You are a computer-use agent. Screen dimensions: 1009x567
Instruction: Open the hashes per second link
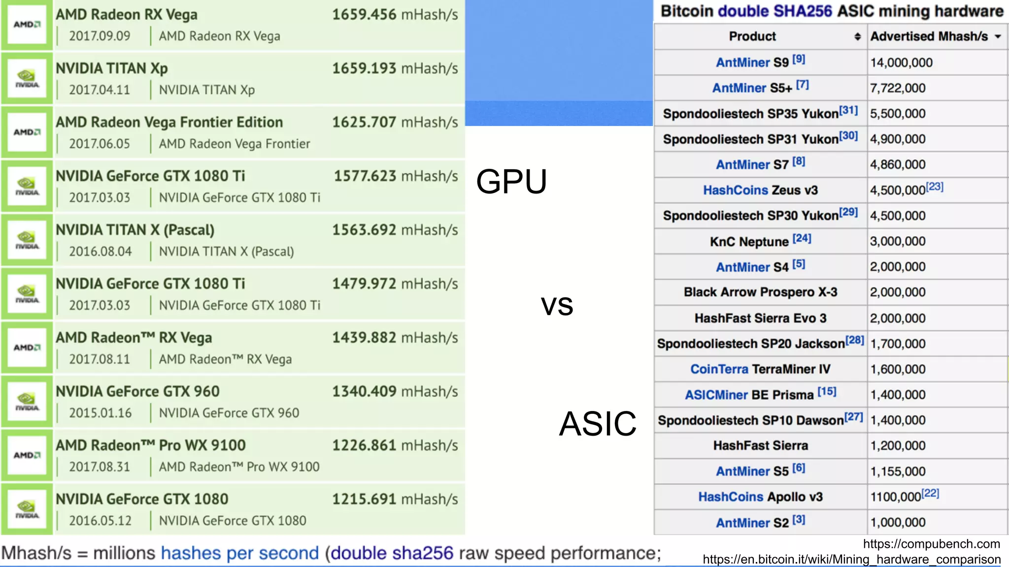[x=240, y=553]
